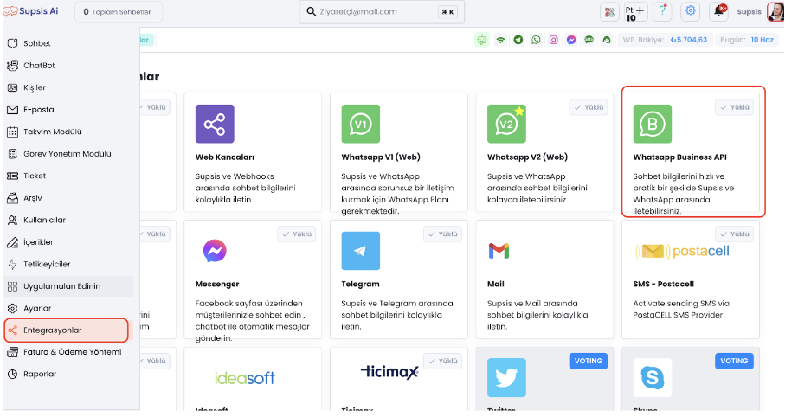Click the Skype integration icon
Viewport: 798px width, 417px height.
[x=652, y=378]
